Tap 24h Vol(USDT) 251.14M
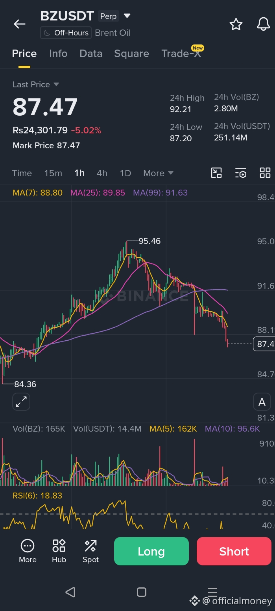The height and width of the screenshot is (611, 275). tap(231, 138)
